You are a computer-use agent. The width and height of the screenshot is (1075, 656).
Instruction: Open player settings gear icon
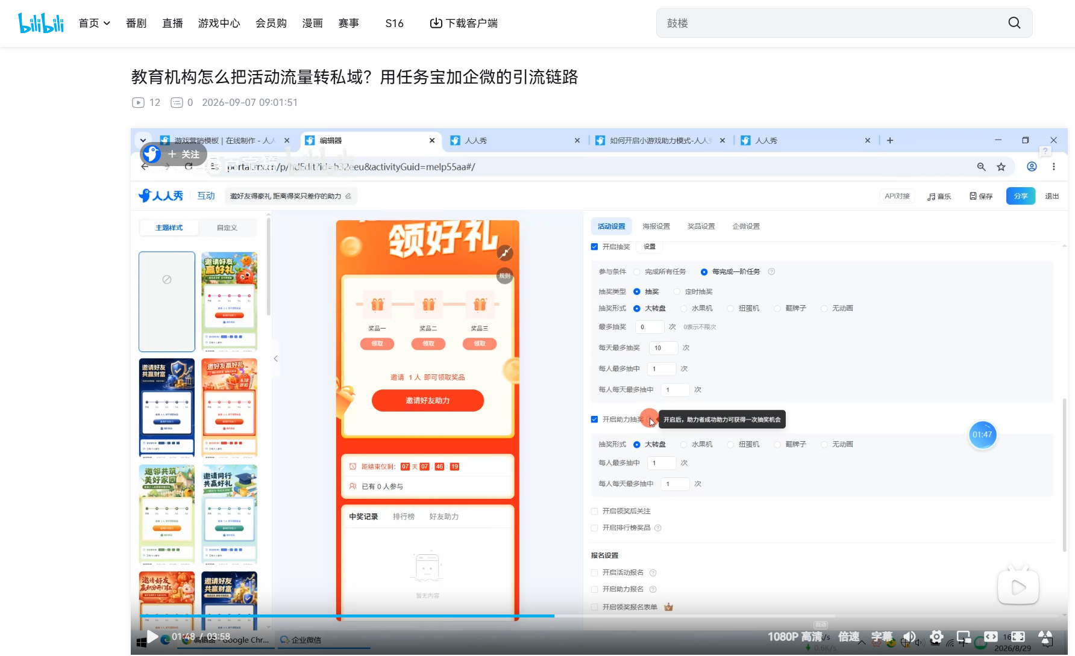(x=936, y=637)
